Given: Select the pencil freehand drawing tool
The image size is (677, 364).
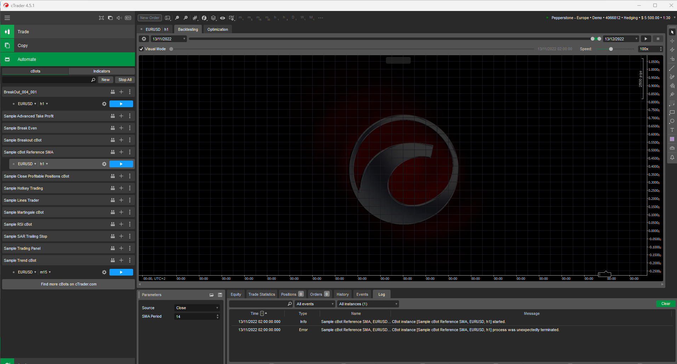Looking at the screenshot, I should click(x=672, y=77).
